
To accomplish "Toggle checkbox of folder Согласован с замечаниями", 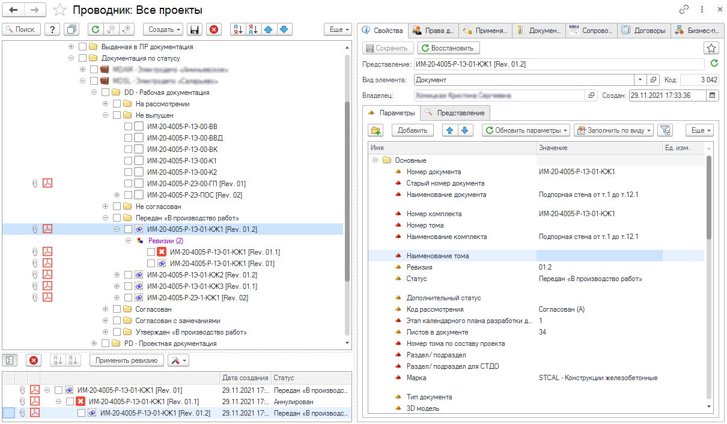I will [x=117, y=321].
